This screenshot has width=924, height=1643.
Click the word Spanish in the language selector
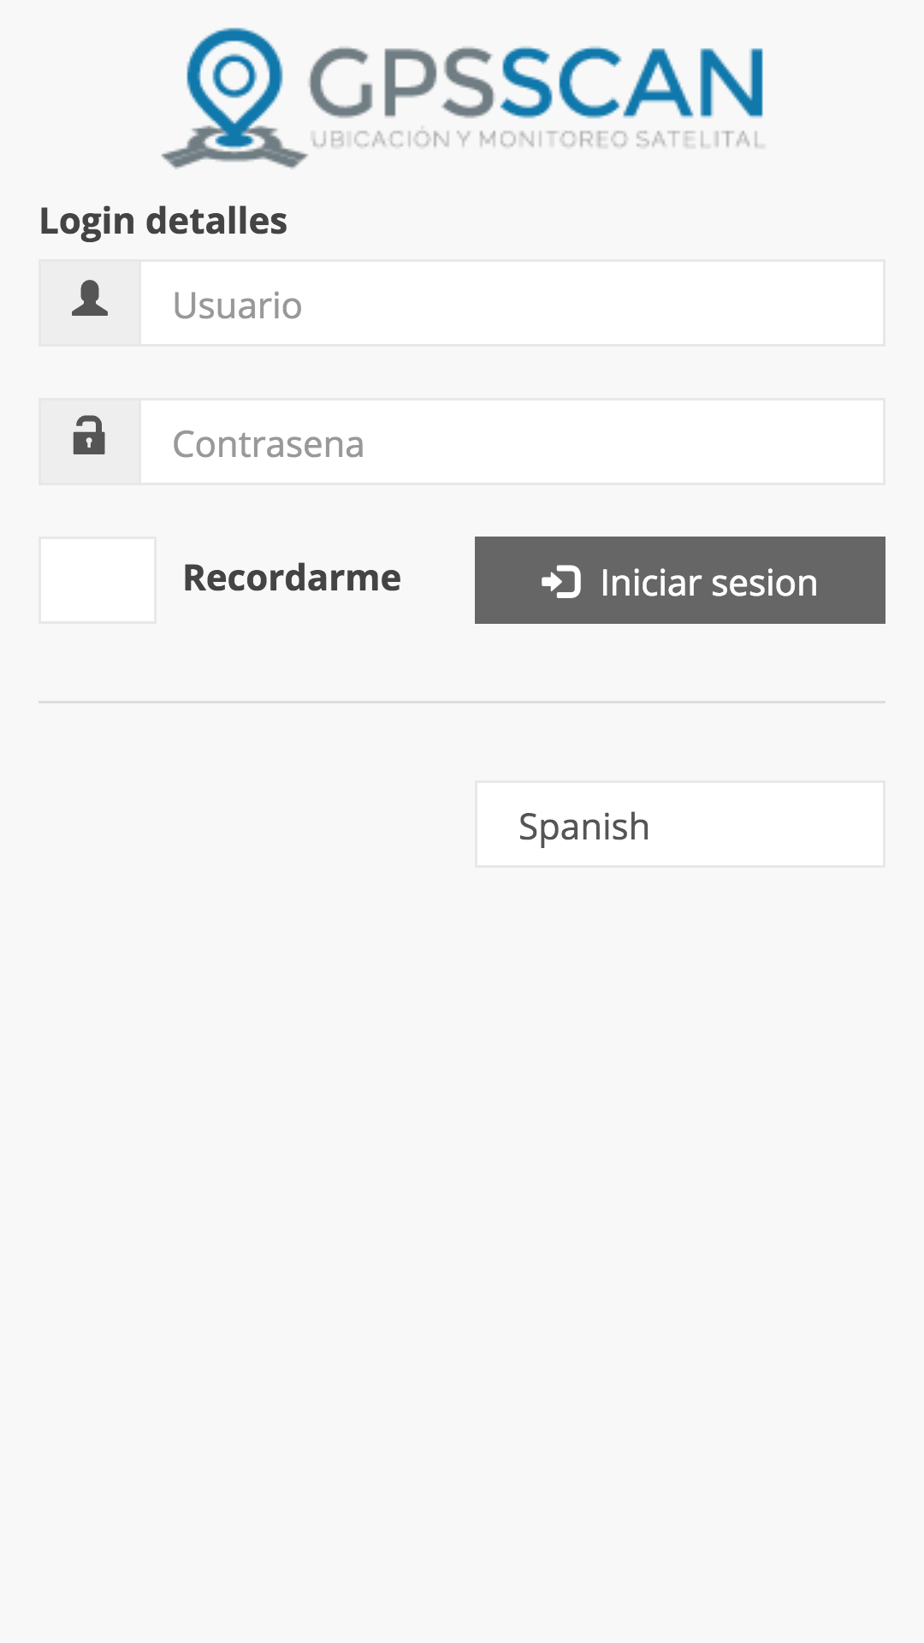(x=584, y=827)
